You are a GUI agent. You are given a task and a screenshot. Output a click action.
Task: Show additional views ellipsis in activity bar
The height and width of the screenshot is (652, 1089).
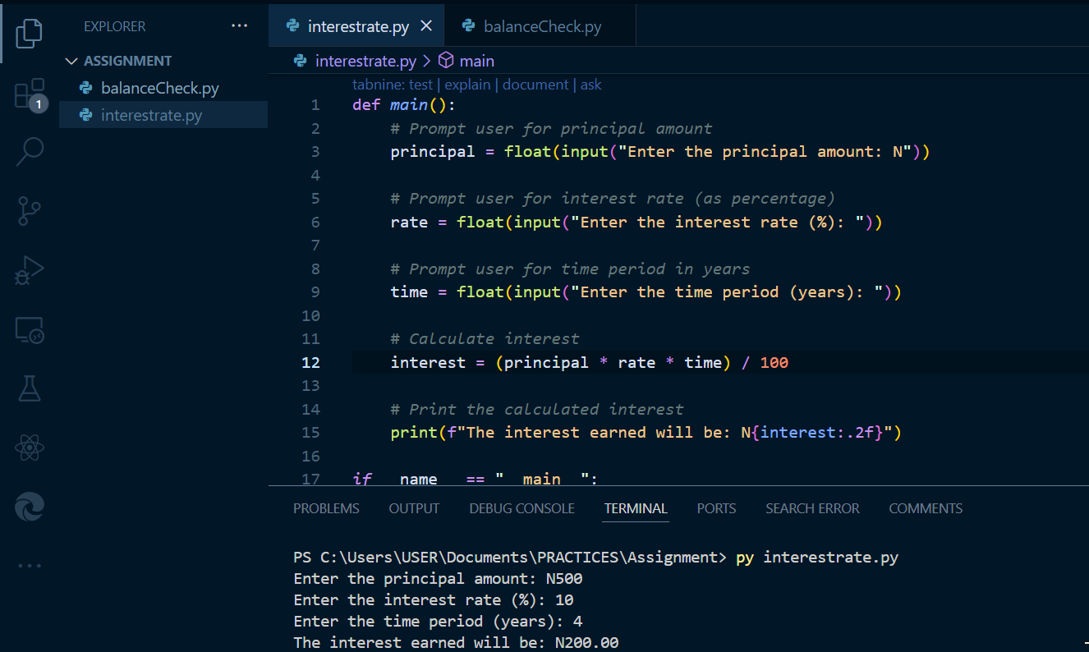click(x=30, y=566)
